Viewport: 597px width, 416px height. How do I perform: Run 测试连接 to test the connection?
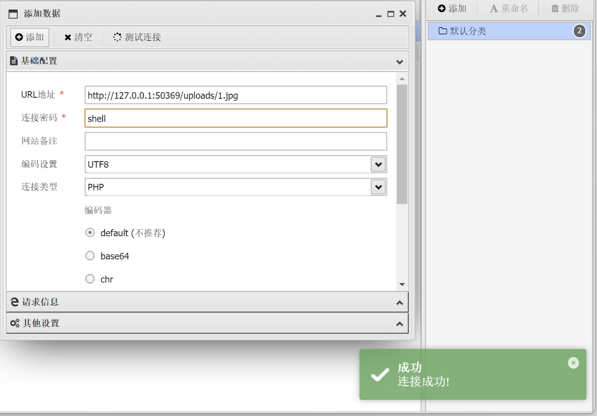pos(137,37)
